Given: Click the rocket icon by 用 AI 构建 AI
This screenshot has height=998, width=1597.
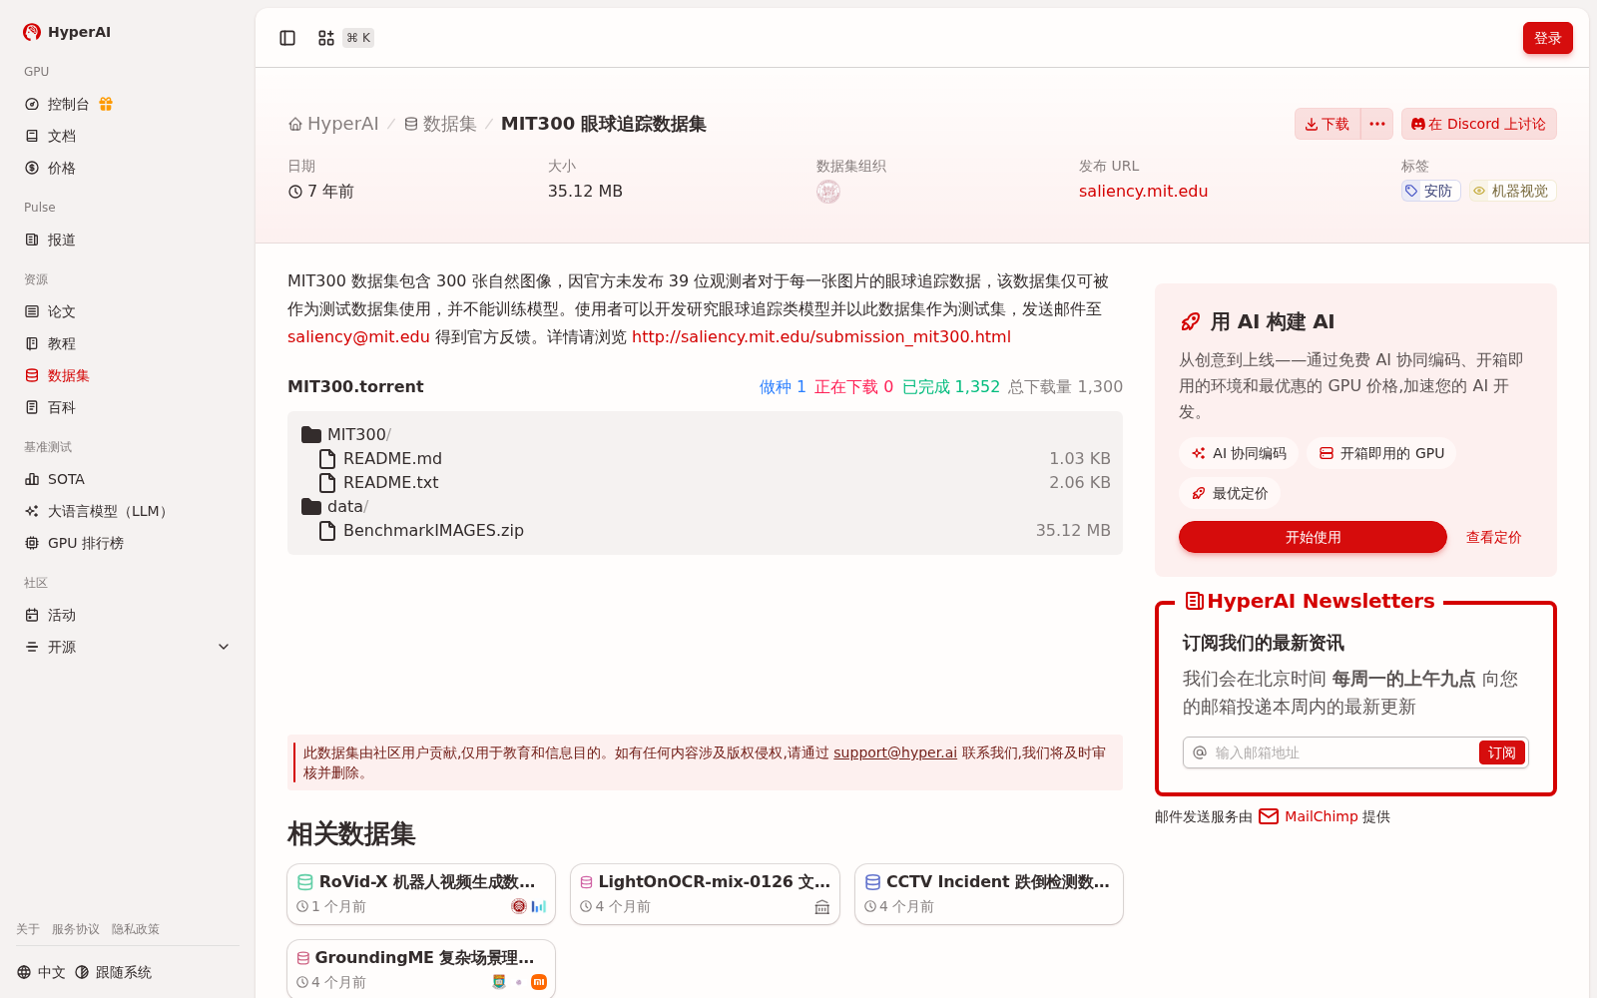Looking at the screenshot, I should click(x=1190, y=321).
